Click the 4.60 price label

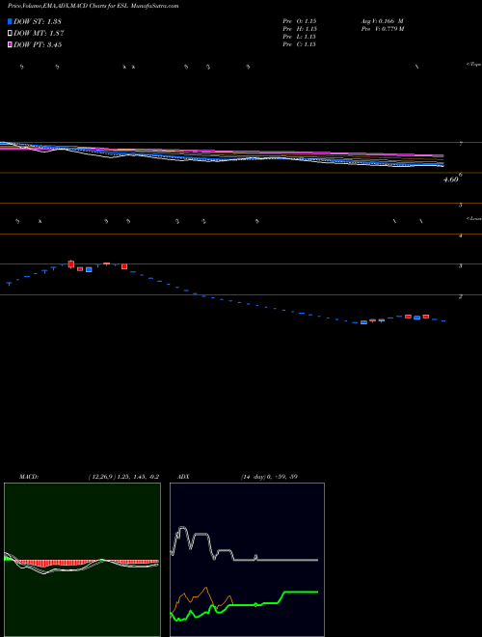pyautogui.click(x=450, y=180)
